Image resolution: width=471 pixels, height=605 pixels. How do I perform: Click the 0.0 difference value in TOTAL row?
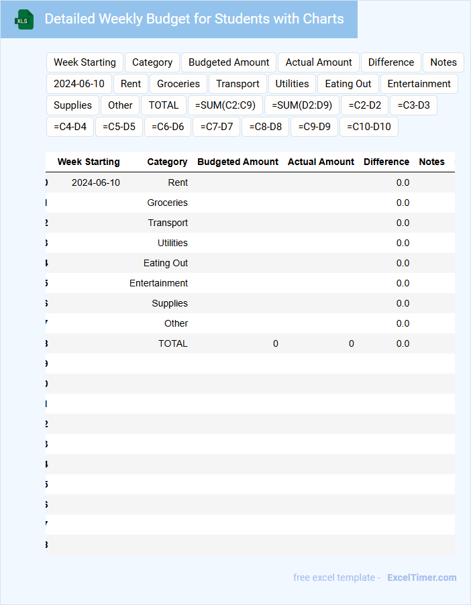403,343
